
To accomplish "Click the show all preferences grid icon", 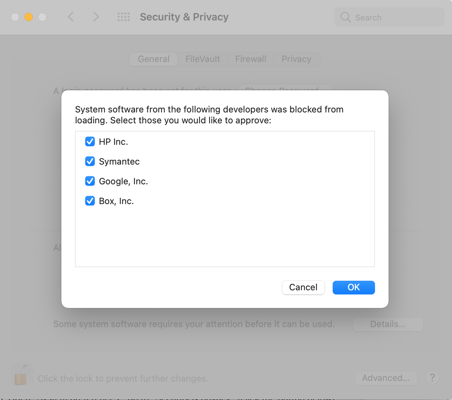I will click(x=123, y=17).
